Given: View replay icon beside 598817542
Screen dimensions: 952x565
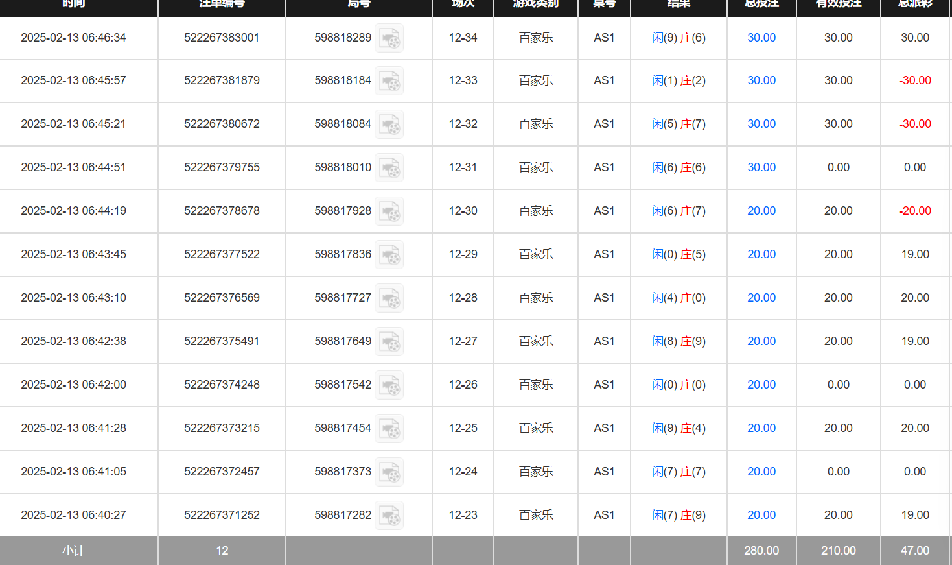Looking at the screenshot, I should pyautogui.click(x=389, y=385).
